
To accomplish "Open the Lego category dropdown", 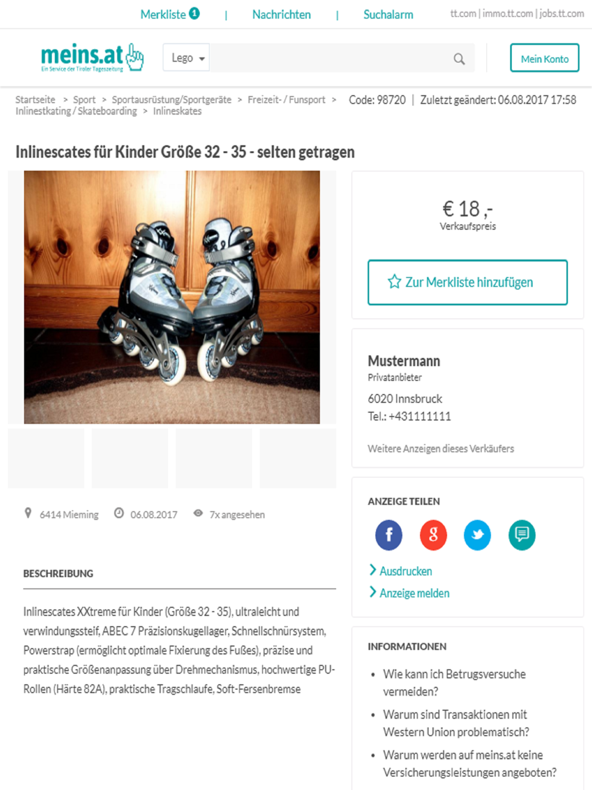I will [186, 57].
